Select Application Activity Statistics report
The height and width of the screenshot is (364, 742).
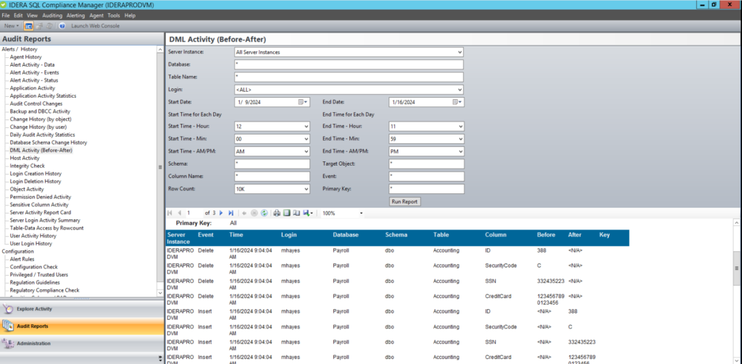[x=43, y=96]
